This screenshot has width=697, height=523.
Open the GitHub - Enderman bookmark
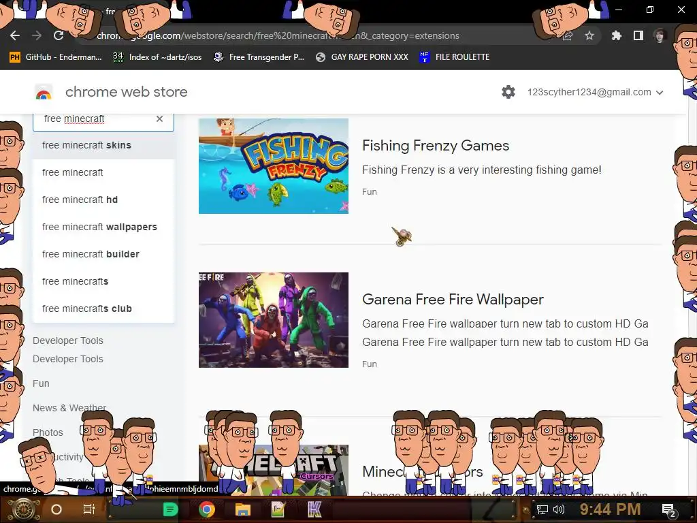(x=56, y=57)
